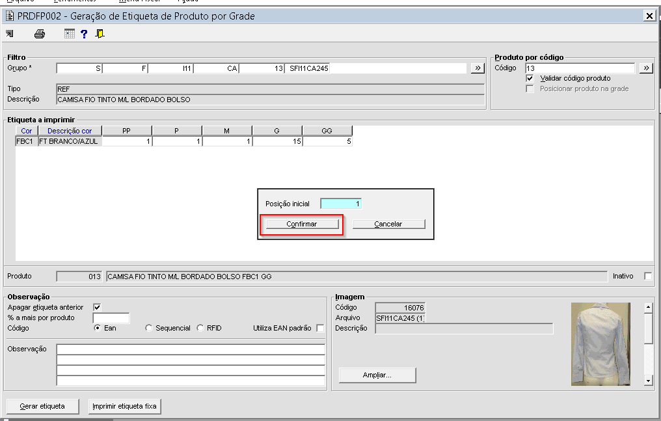Click the yellow exit door icon
The image size is (661, 421).
coord(100,34)
